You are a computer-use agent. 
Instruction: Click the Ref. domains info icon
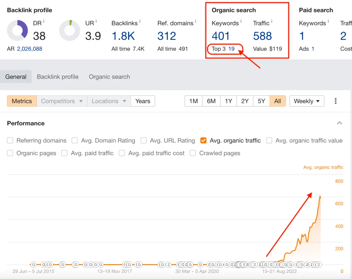pyautogui.click(x=195, y=21)
